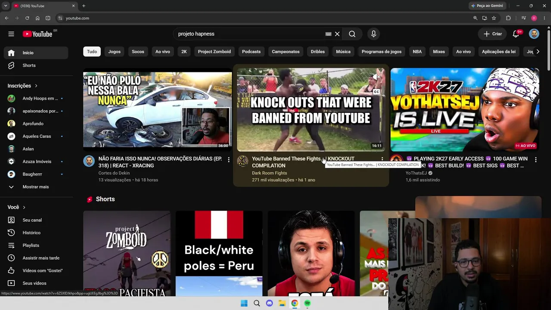Open Playlists in the sidebar
The image size is (551, 310).
point(36,245)
